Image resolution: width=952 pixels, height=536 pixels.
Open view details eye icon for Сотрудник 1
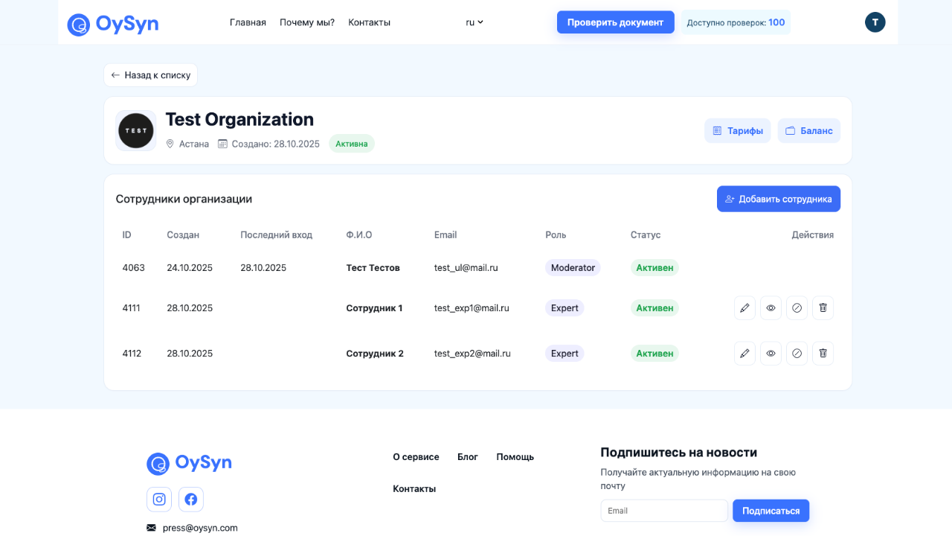[x=771, y=307]
